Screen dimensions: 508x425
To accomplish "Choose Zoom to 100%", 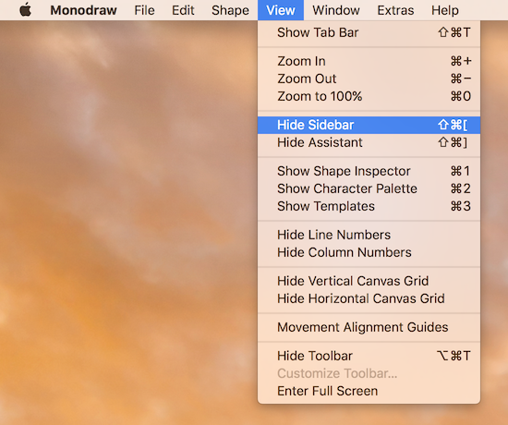I will click(x=369, y=96).
